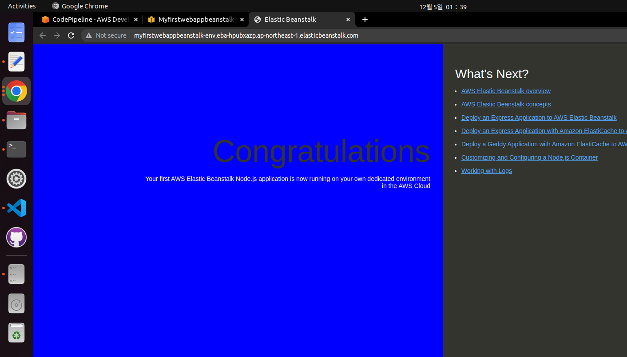The width and height of the screenshot is (627, 357).
Task: Click the What's Next? heading
Action: tap(492, 74)
